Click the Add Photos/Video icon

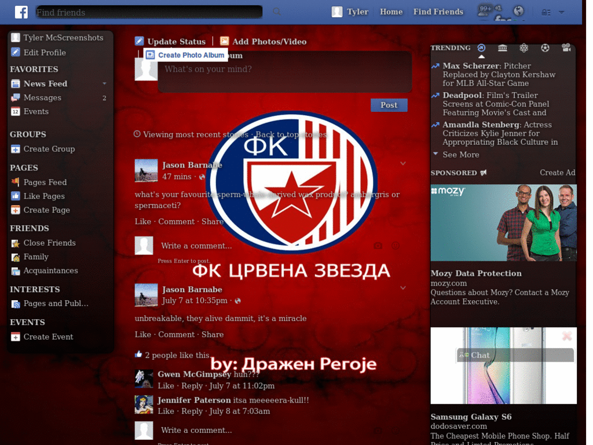[x=224, y=41]
